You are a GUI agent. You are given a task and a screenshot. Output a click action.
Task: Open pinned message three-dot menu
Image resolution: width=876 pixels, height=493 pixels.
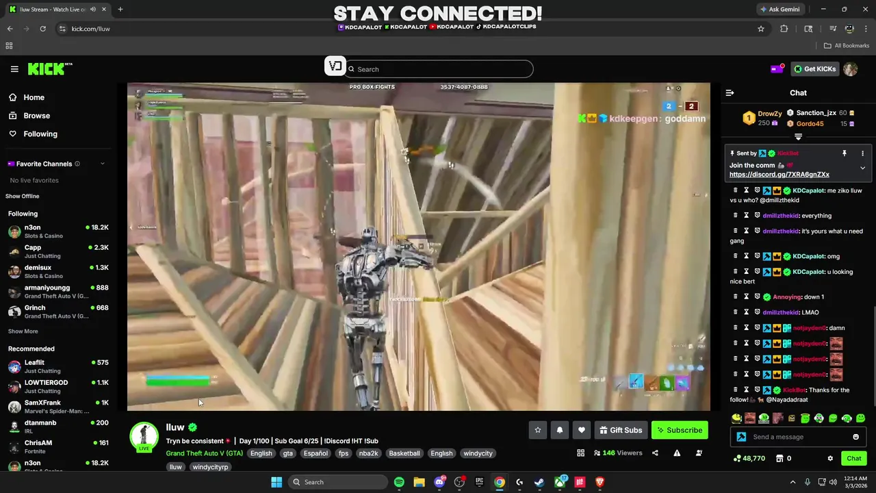pyautogui.click(x=862, y=153)
